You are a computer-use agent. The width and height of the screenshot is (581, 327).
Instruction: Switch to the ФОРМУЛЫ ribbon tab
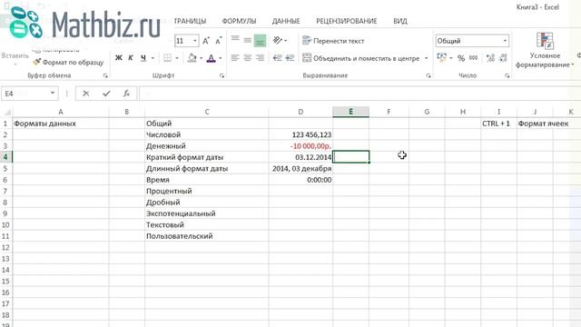pyautogui.click(x=239, y=21)
